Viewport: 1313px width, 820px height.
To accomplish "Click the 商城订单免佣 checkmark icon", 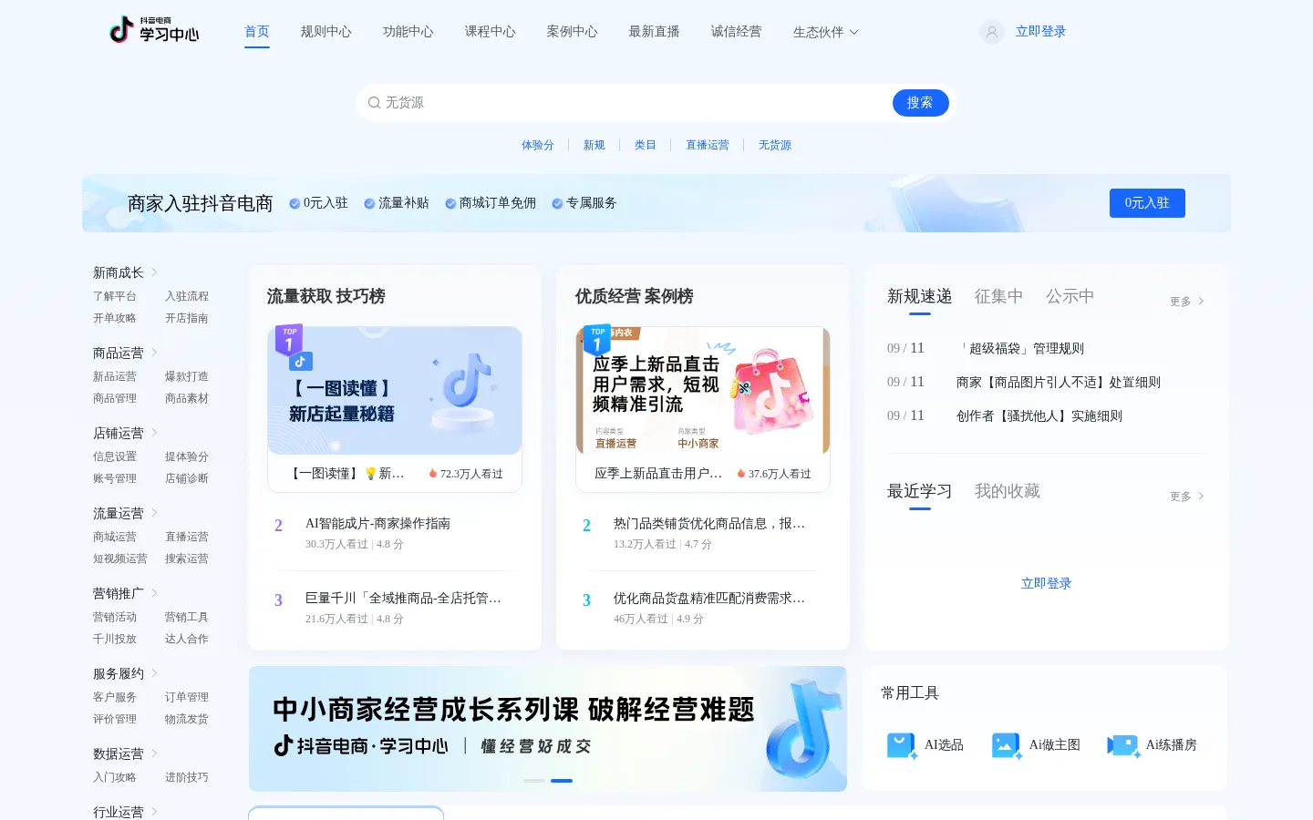I will tap(450, 203).
